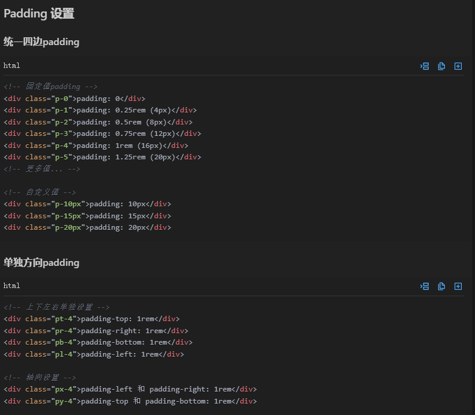
Task: Click the second code block's 'html' label
Action: [x=12, y=286]
